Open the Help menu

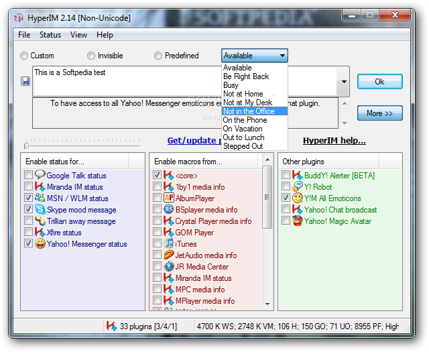tap(105, 35)
